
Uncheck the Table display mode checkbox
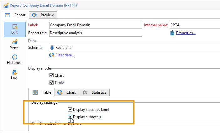pos(52,83)
